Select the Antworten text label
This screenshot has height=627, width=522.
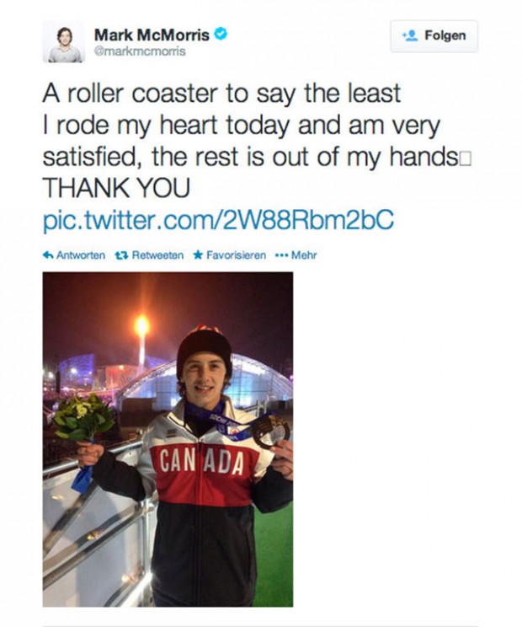pyautogui.click(x=80, y=255)
